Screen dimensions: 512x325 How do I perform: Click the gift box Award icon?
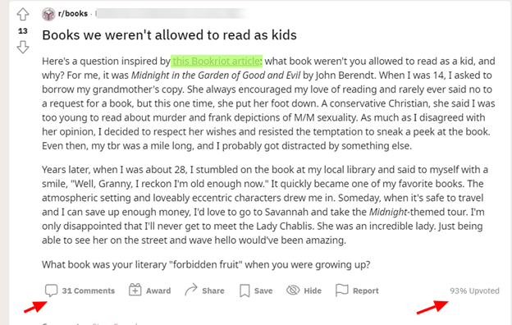(135, 290)
